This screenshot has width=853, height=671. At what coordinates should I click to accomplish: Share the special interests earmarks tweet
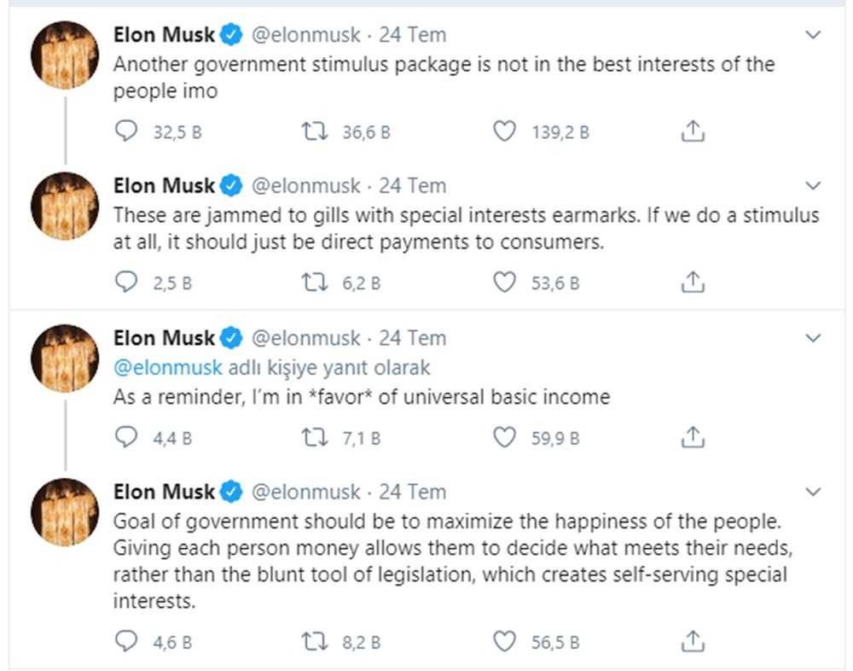click(693, 283)
